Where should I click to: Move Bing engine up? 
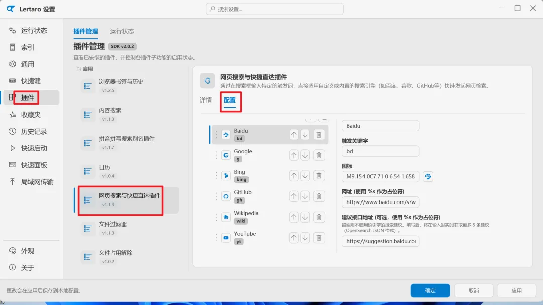coord(294,176)
